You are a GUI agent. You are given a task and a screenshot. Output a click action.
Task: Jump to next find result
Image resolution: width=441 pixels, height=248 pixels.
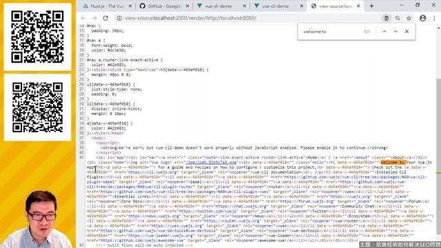pyautogui.click(x=396, y=32)
